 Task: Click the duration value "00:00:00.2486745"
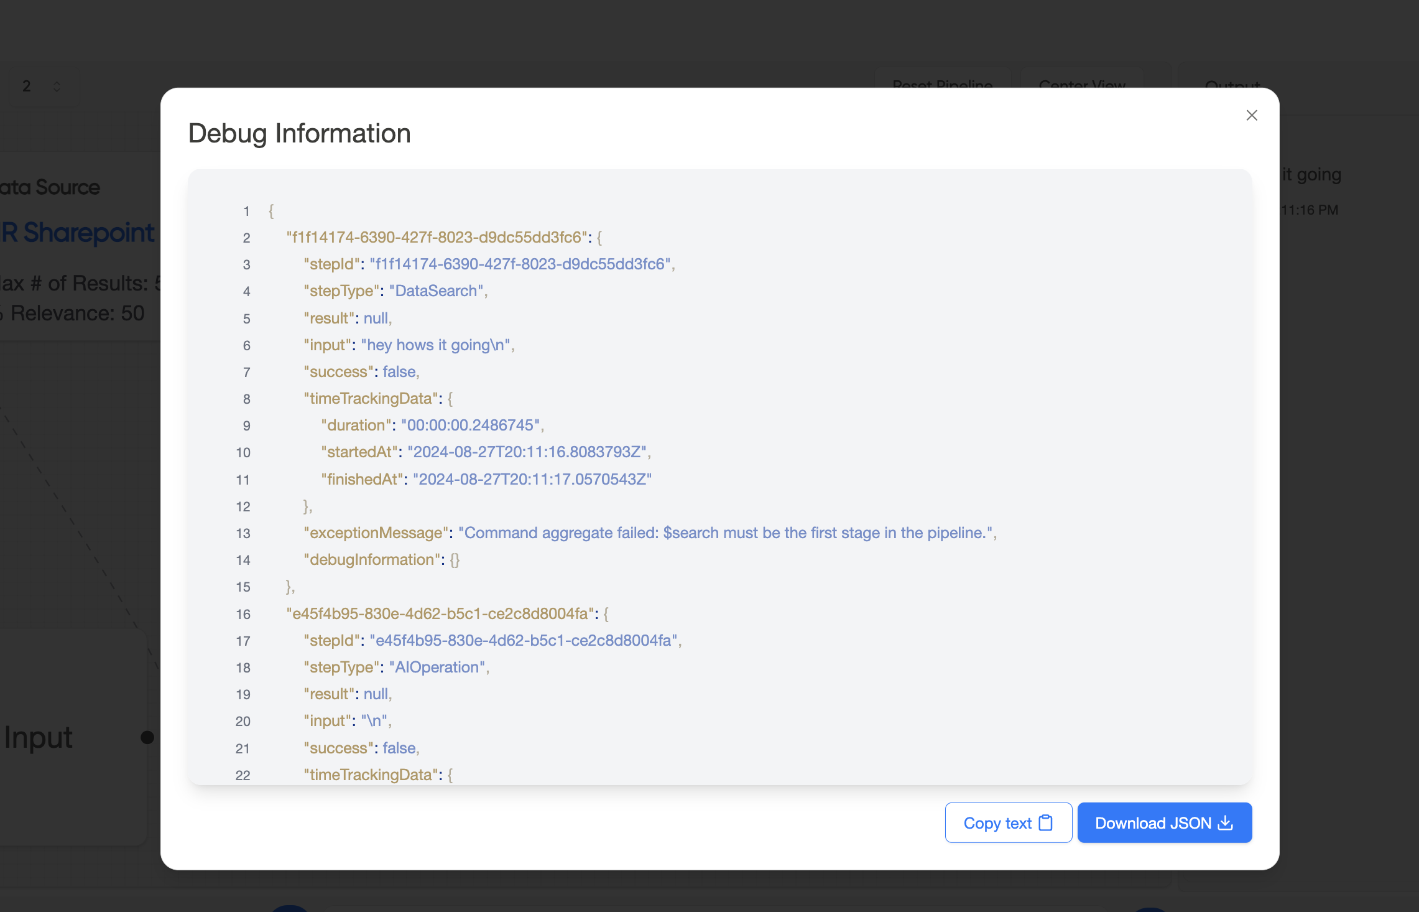470,426
